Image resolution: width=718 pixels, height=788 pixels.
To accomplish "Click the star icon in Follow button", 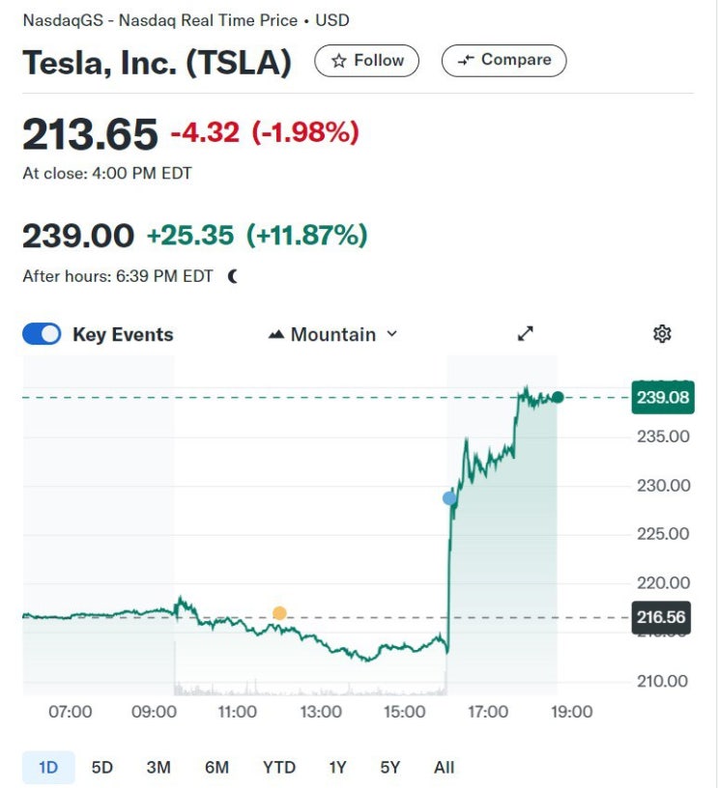I will click(x=339, y=61).
